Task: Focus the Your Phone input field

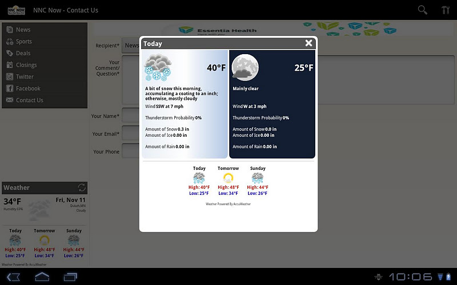Action: point(131,151)
